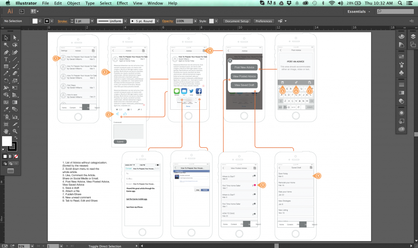Open the Stroke panel link
Viewport: 418px width, 248px height.
pyautogui.click(x=62, y=21)
